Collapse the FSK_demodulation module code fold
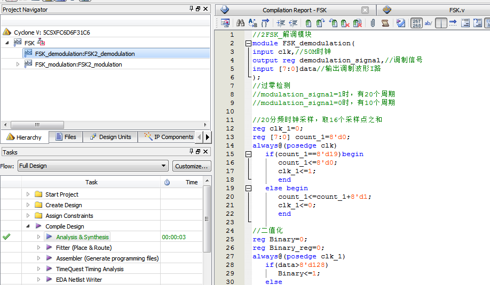This screenshot has height=285, width=490. pos(248,43)
